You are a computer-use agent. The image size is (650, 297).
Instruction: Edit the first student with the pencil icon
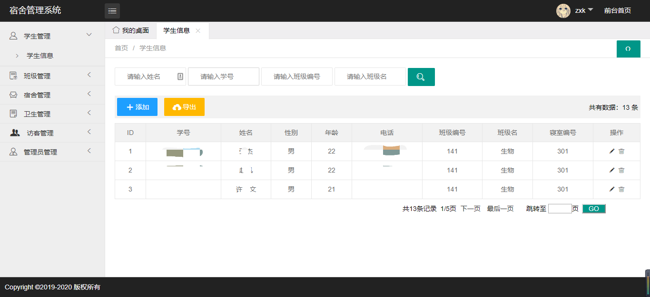[x=611, y=151]
